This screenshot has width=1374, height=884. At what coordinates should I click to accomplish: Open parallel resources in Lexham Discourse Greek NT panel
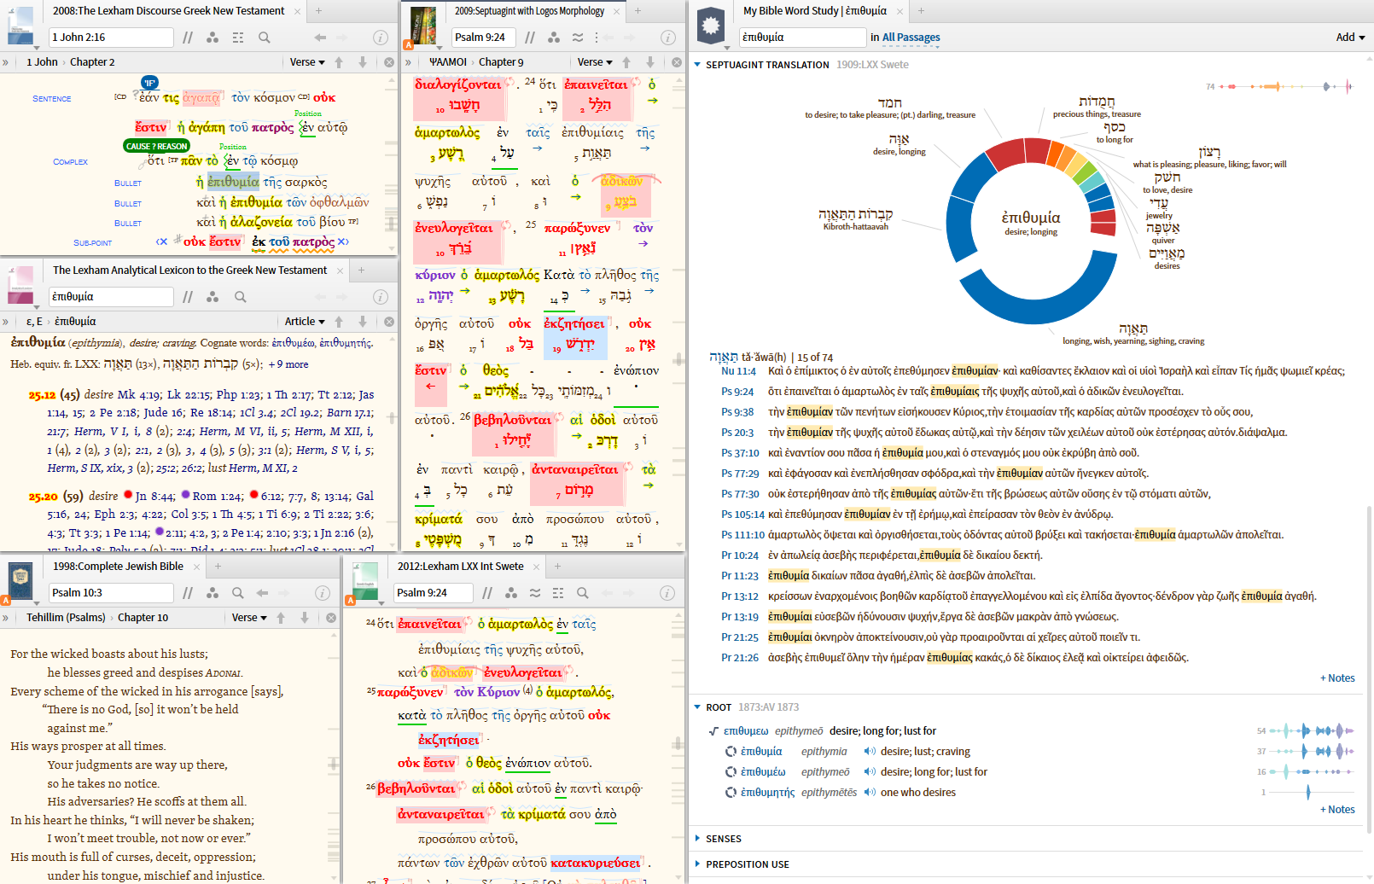coord(188,38)
